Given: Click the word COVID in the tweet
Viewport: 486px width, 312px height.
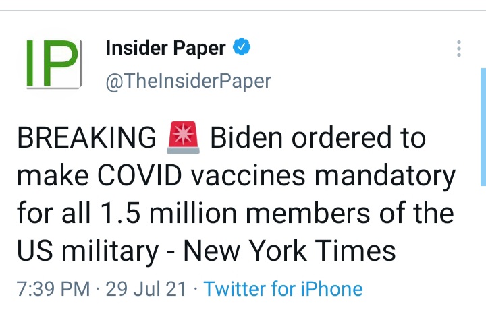Looking at the screenshot, I should tap(144, 176).
